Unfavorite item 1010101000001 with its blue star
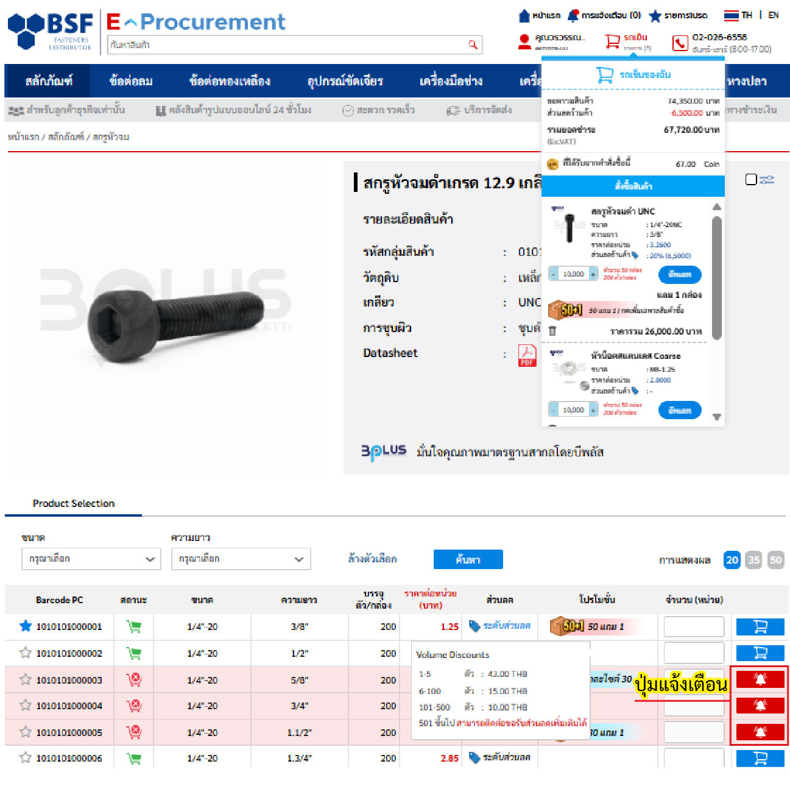This screenshot has width=790, height=786. (x=26, y=626)
